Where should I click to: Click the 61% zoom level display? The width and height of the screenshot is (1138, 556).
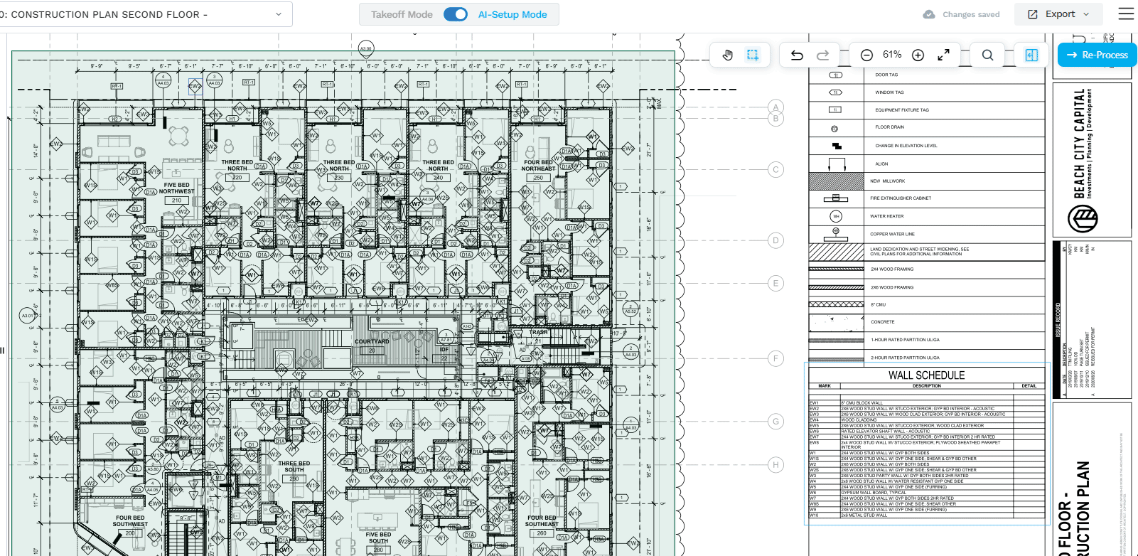(892, 55)
